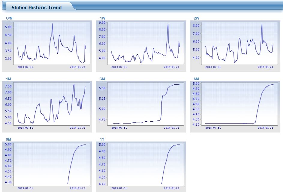Screen dimensions: 283x192
Task: Click the 6M chart title label
Action: click(196, 79)
